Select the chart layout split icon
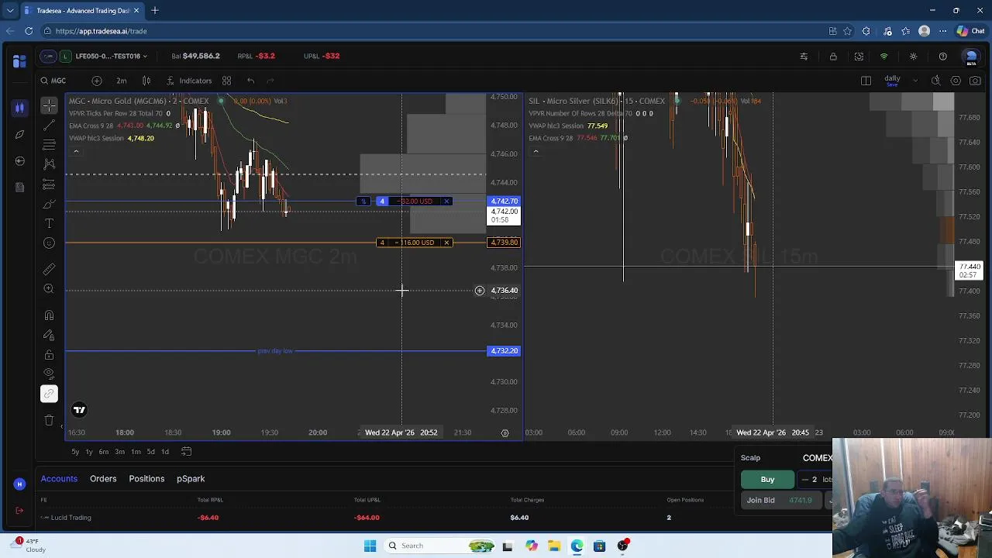Image resolution: width=992 pixels, height=558 pixels. (x=866, y=81)
